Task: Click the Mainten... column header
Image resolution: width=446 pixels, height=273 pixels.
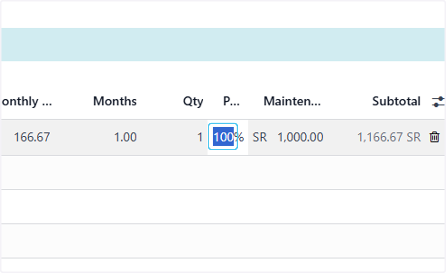Action: (x=292, y=101)
